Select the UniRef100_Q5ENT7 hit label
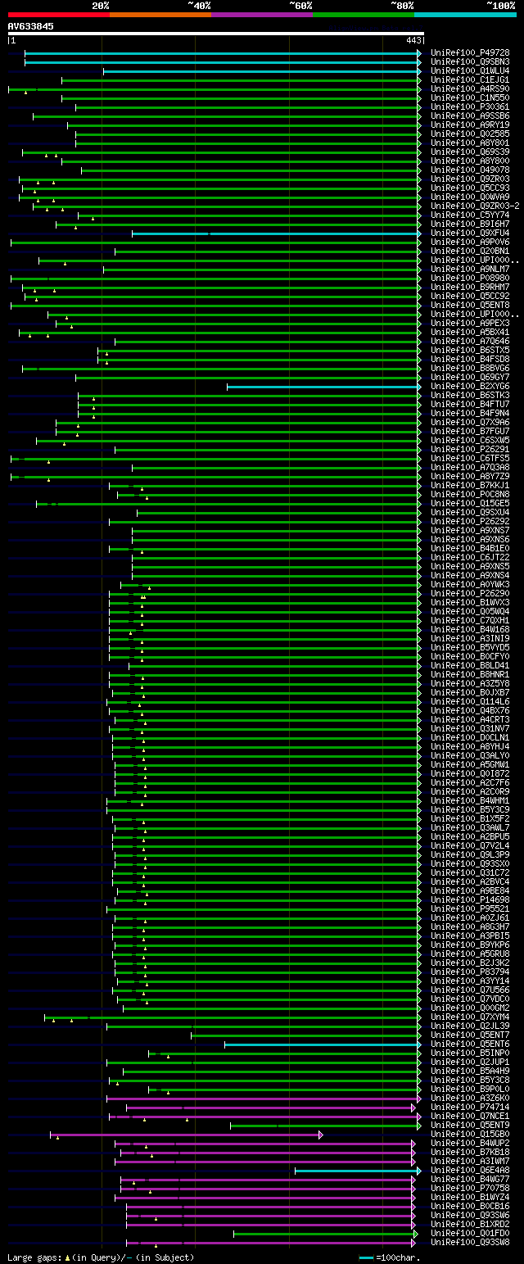The image size is (524, 1264). coord(470,1035)
